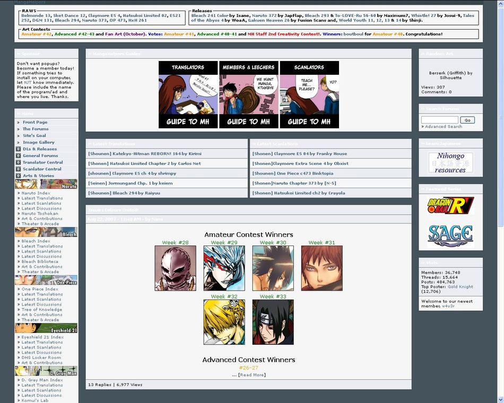Open Jormungand Chp. 1 by keiem
This screenshot has width=504, height=403.
(131, 183)
